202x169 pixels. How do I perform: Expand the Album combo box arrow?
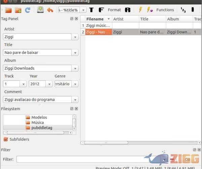click(75, 68)
